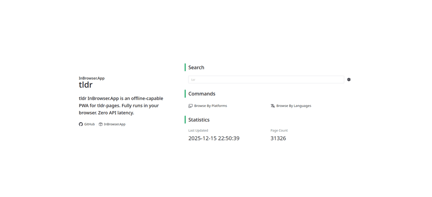Open the GitHub text link
Screen dimensions: 432x197
pyautogui.click(x=89, y=124)
